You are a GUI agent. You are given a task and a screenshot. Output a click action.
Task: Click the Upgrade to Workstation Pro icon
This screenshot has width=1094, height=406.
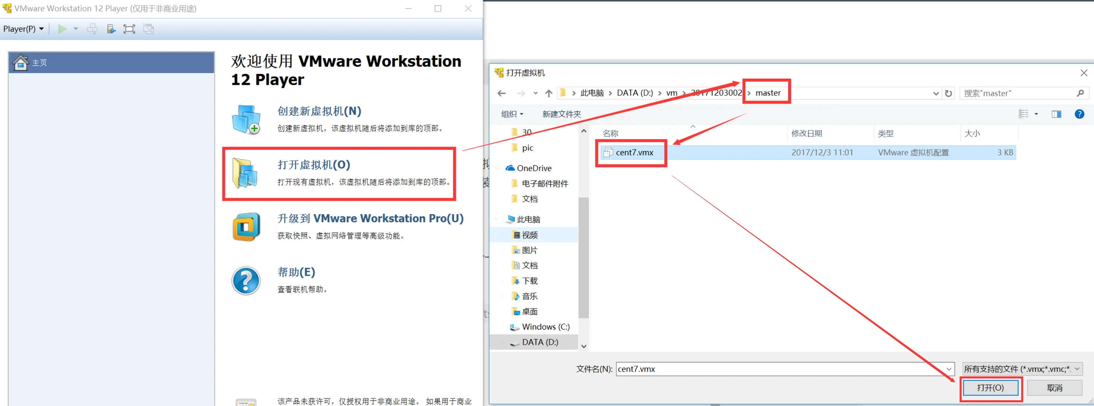coord(246,227)
